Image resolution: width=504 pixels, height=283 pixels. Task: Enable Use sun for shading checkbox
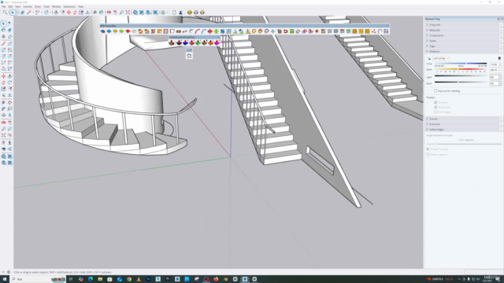pos(435,91)
